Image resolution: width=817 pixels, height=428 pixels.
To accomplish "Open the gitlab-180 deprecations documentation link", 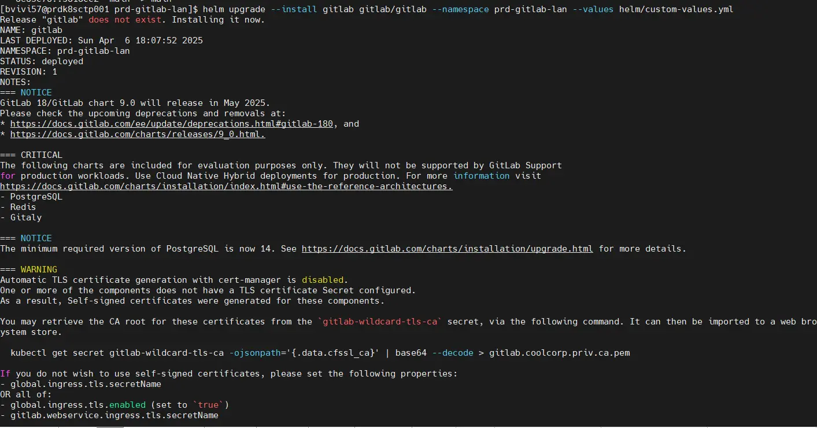I will pyautogui.click(x=172, y=124).
